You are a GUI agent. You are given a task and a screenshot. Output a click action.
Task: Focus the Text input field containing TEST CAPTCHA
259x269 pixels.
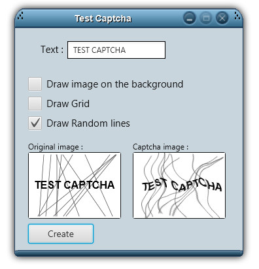tap(116, 50)
